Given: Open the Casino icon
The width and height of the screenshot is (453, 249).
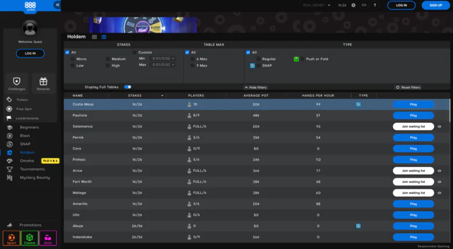Looking at the screenshot, I should [x=29, y=238].
